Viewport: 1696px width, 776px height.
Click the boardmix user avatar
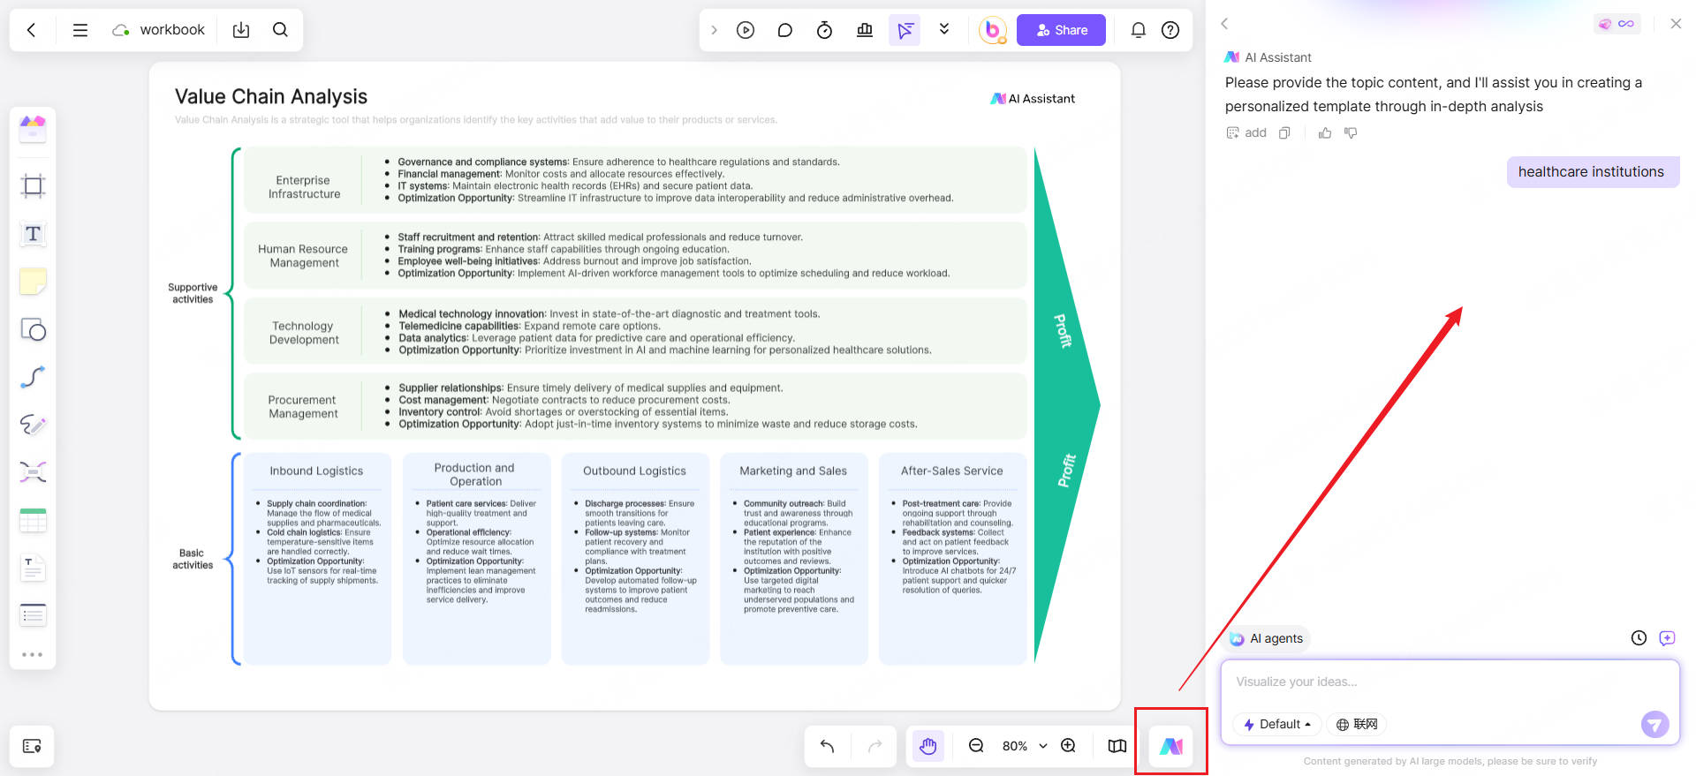coord(993,30)
